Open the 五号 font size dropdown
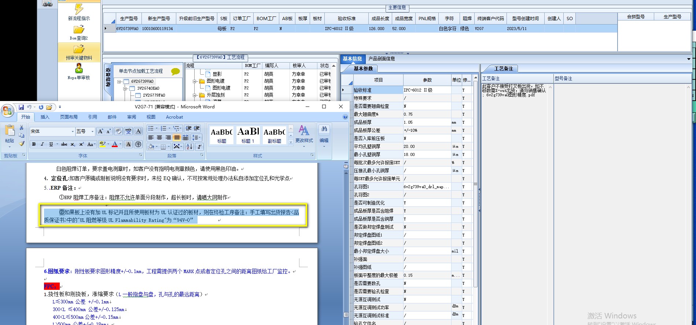Viewport: 696px width, 325px height. coord(92,131)
